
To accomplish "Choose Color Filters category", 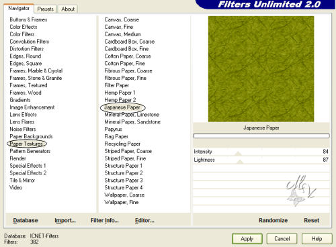I will (x=22, y=34).
